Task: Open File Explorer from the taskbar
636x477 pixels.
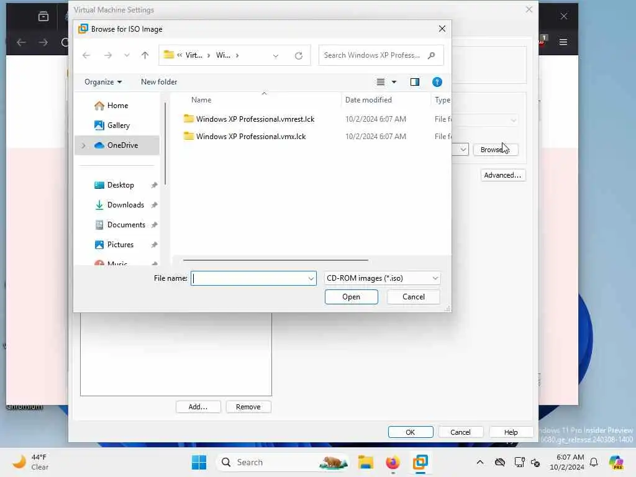Action: [x=366, y=462]
